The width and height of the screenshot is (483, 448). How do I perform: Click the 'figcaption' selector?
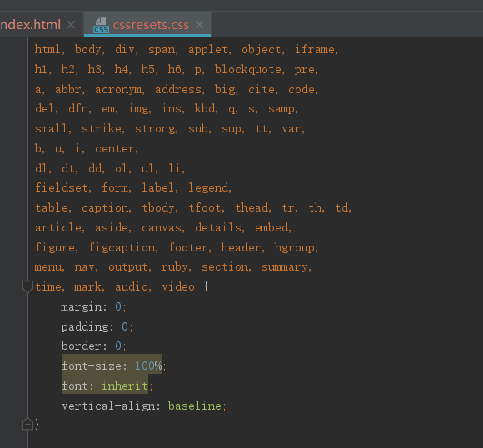(122, 247)
